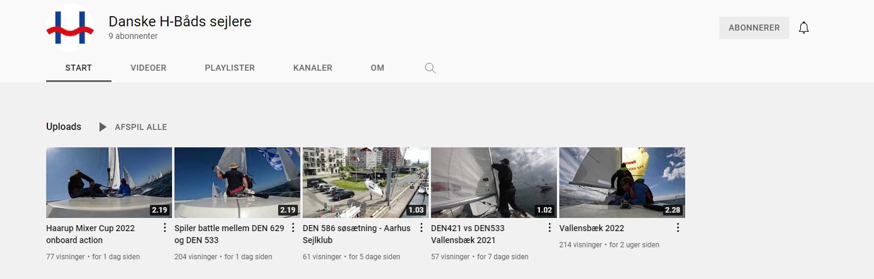874x279 pixels.
Task: Open the Vallensbæk 2022 video title
Action: coord(592,228)
